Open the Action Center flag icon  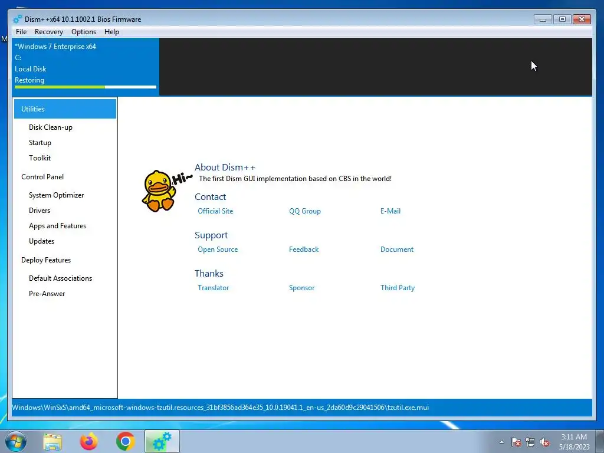click(516, 442)
